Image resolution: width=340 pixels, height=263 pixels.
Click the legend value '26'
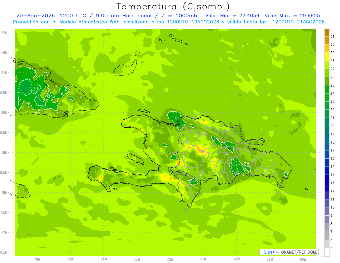332,77
